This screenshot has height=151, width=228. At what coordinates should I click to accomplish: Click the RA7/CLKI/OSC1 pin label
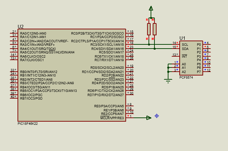[x=32, y=60]
